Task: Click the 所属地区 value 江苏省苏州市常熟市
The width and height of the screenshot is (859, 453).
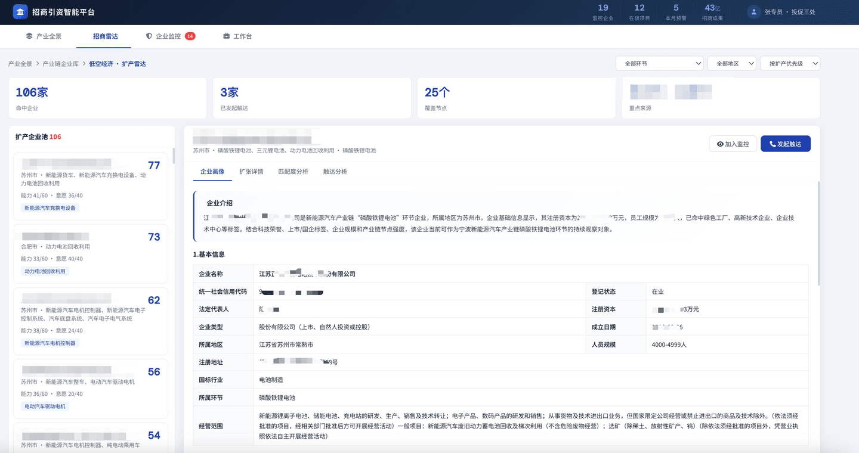Action: click(x=286, y=345)
